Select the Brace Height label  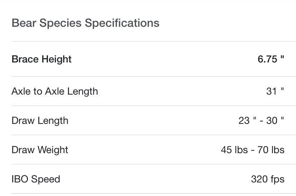pyautogui.click(x=41, y=59)
